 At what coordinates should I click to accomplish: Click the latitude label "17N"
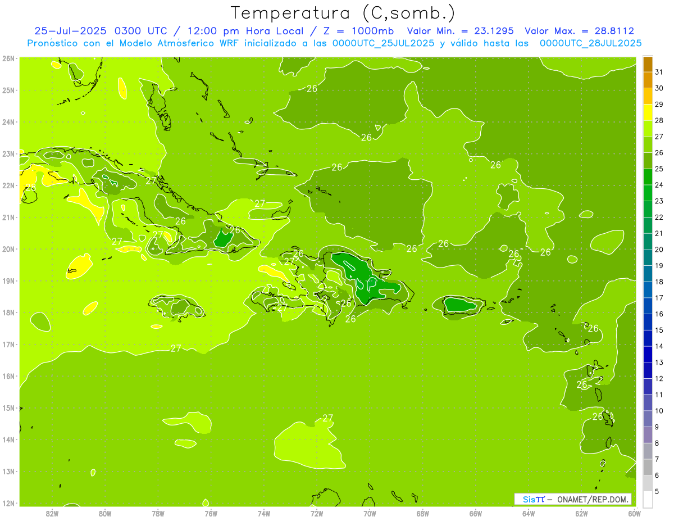point(8,345)
